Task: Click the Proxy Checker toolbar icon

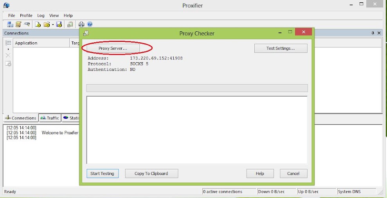Action: (70, 24)
